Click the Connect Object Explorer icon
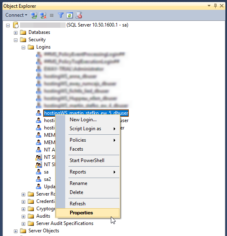The height and width of the screenshot is (236, 227). pyautogui.click(x=34, y=15)
